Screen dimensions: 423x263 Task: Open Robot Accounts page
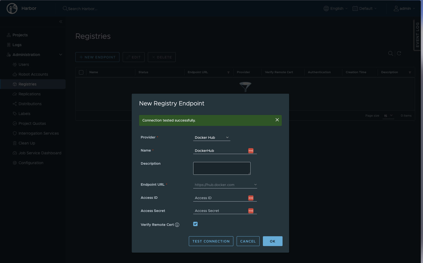pos(33,74)
